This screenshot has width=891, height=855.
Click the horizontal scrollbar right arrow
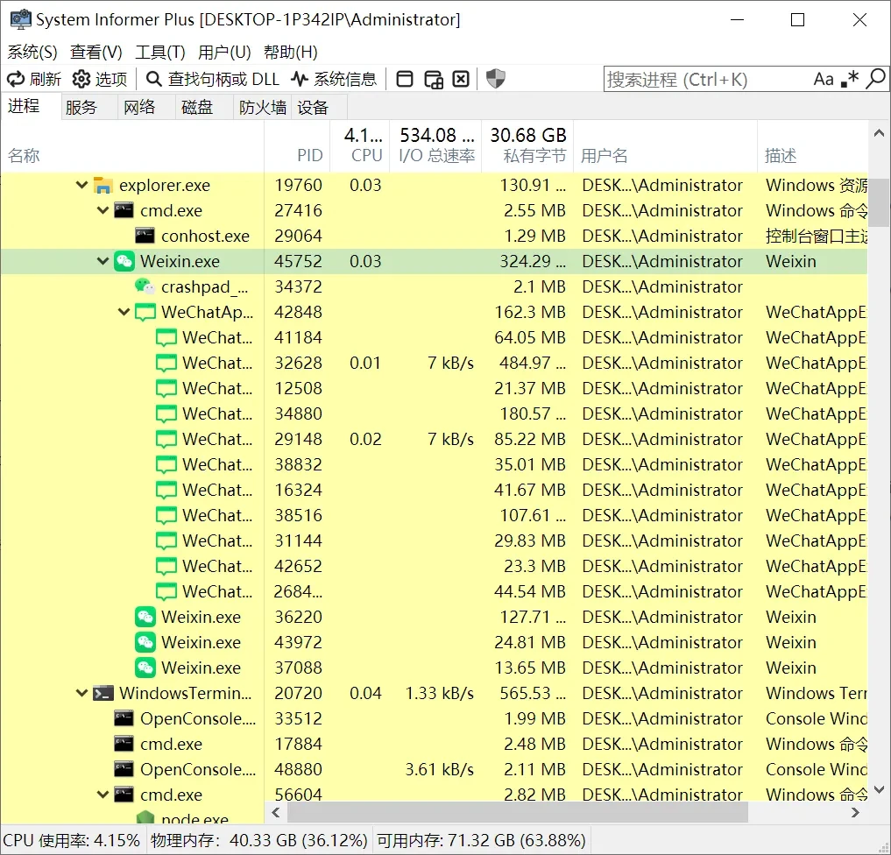coord(855,812)
